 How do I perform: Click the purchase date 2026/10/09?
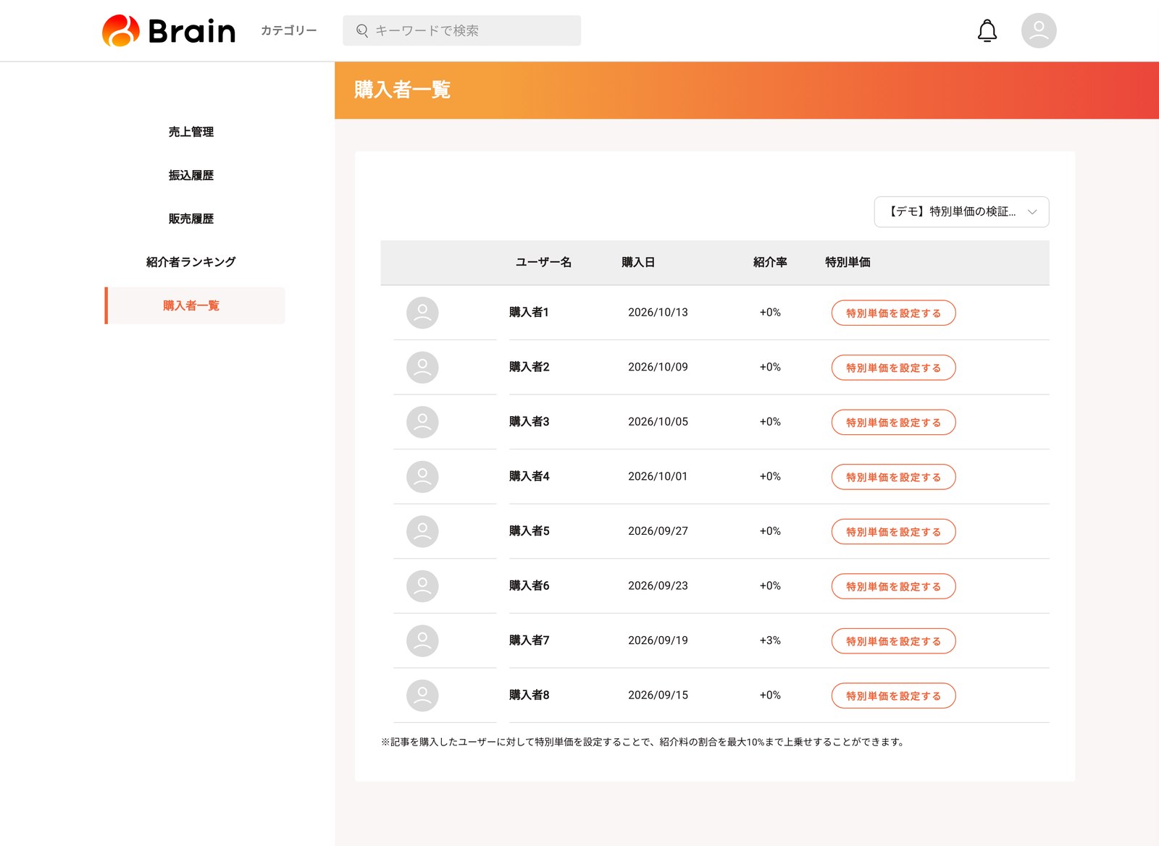click(658, 367)
